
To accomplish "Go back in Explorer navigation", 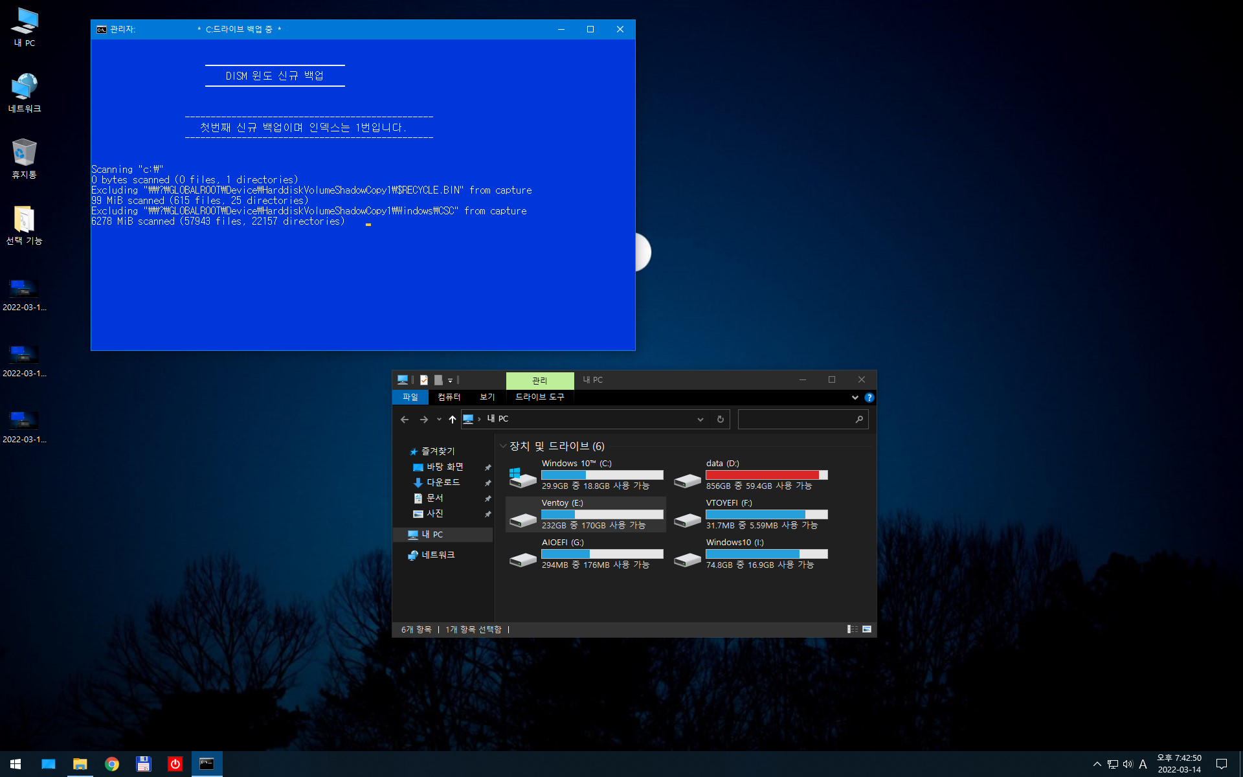I will tap(405, 420).
